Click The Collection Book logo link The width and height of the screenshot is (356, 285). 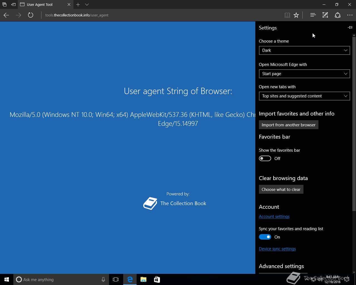point(175,203)
